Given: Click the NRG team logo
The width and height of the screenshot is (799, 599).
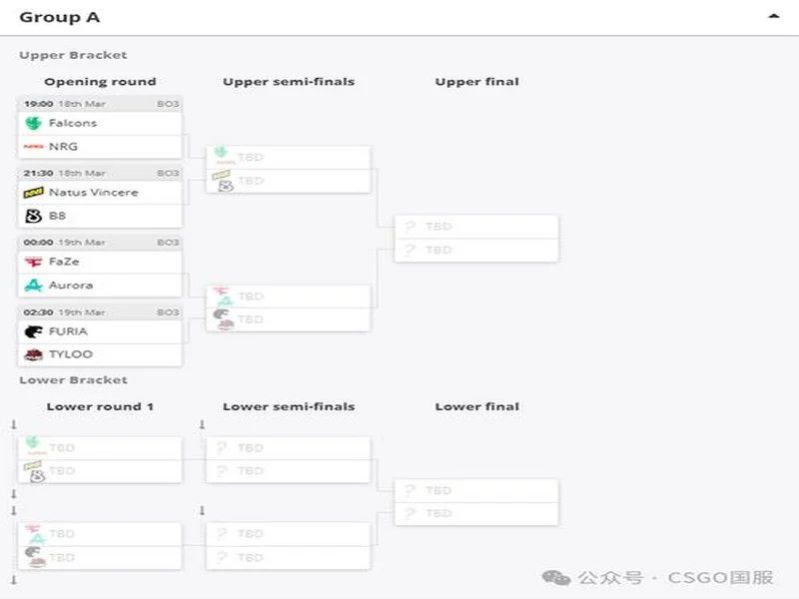Looking at the screenshot, I should pos(33,147).
